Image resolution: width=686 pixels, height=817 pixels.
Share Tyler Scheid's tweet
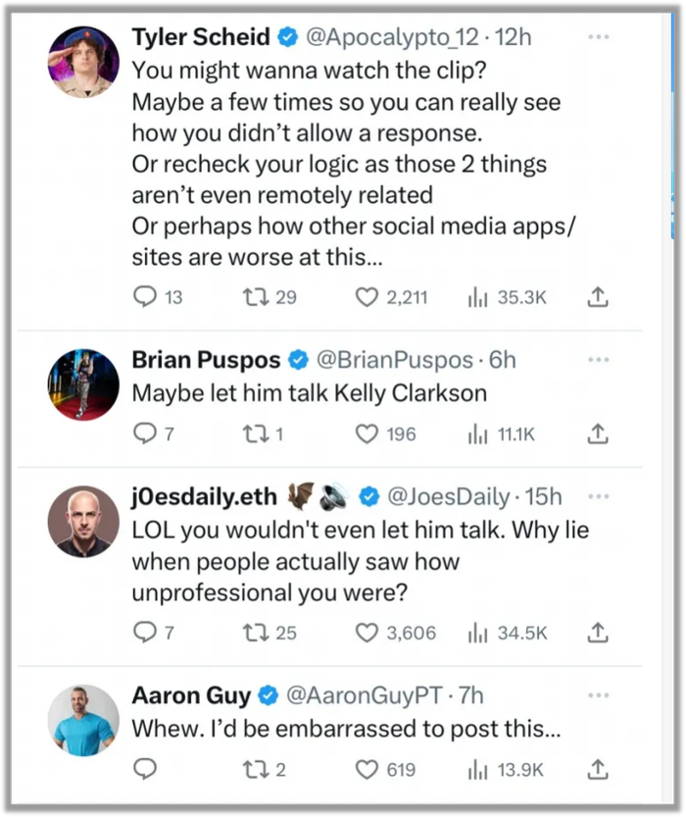click(x=599, y=296)
